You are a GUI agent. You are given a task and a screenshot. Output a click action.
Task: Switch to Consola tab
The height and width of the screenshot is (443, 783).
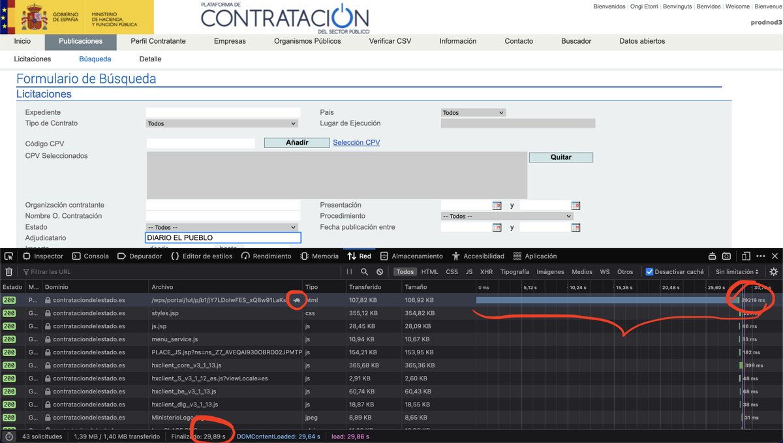[91, 256]
